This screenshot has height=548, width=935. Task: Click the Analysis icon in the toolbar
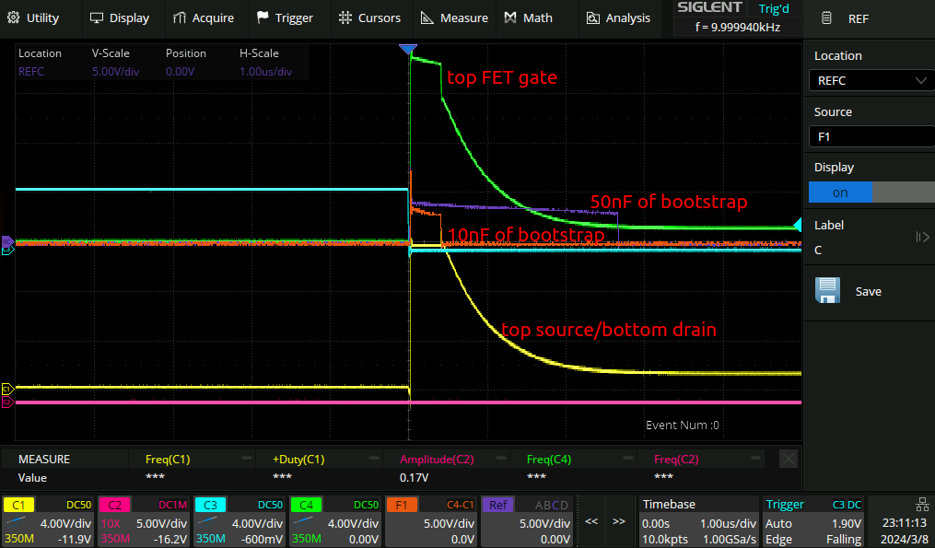click(x=592, y=17)
